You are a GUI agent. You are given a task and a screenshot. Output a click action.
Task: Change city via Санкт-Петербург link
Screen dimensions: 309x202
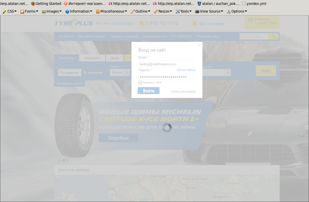tap(123, 23)
